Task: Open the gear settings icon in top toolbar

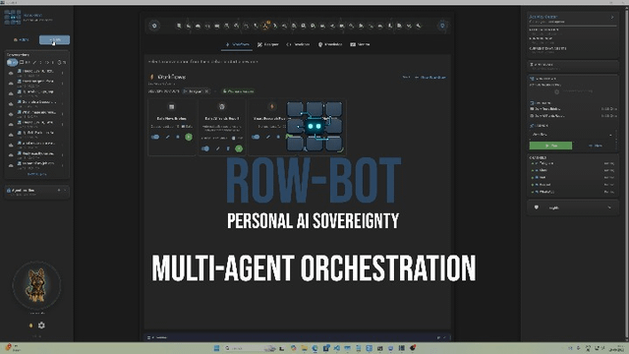Action: coord(154,26)
